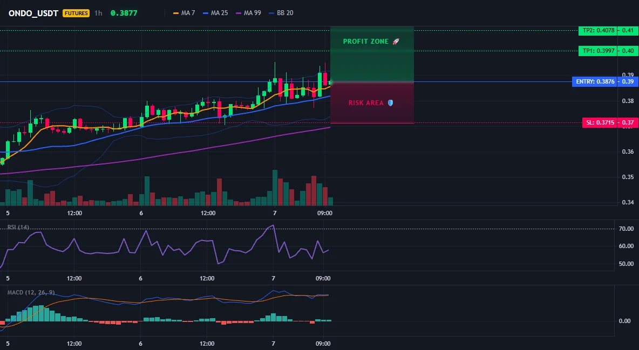Click the current price 0.3877

pyautogui.click(x=124, y=13)
